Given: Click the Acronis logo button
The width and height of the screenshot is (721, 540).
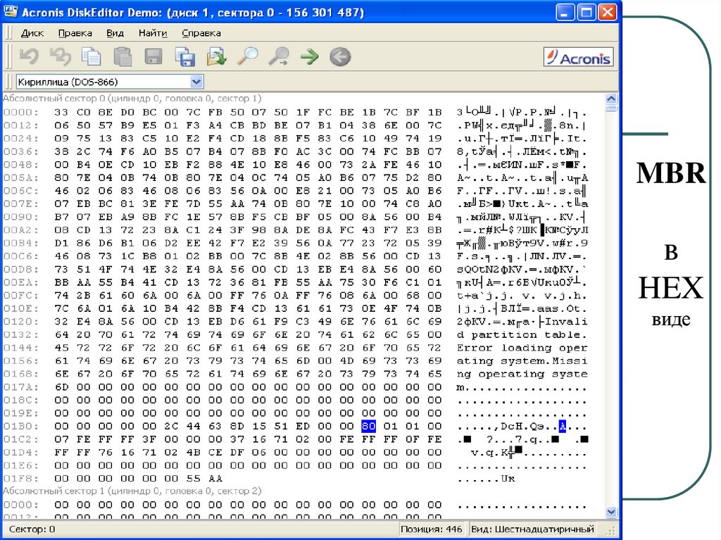Looking at the screenshot, I should (578, 57).
